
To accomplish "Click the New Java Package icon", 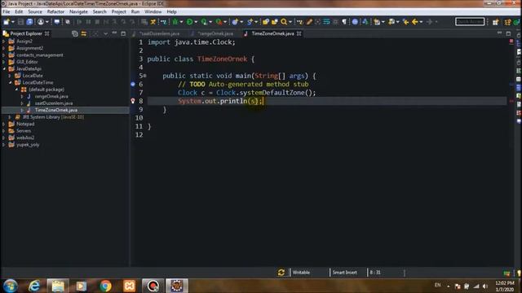I will [235, 22].
